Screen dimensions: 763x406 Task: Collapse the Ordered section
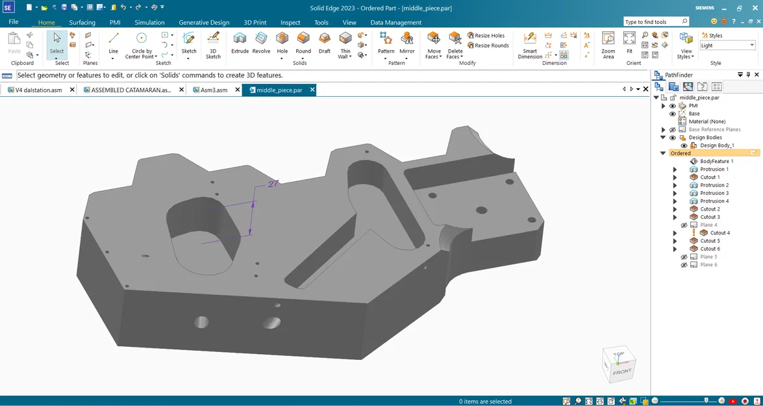click(663, 153)
